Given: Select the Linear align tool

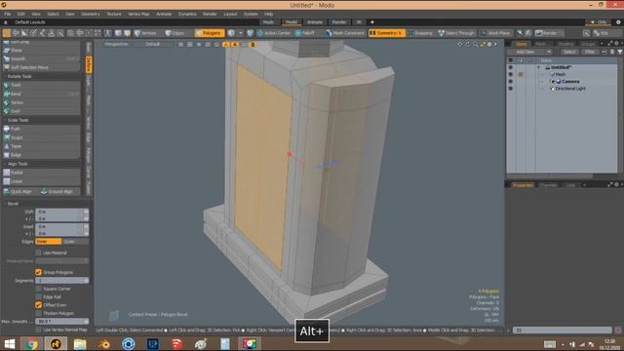Looking at the screenshot, I should [x=41, y=181].
